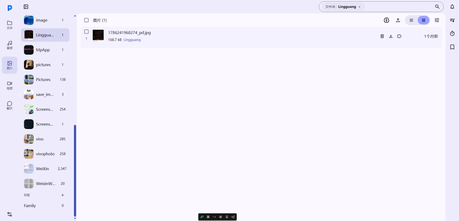Screen dimensions: 459x221
Task: Open the 视频 (Videos) section
Action: (x=10, y=85)
